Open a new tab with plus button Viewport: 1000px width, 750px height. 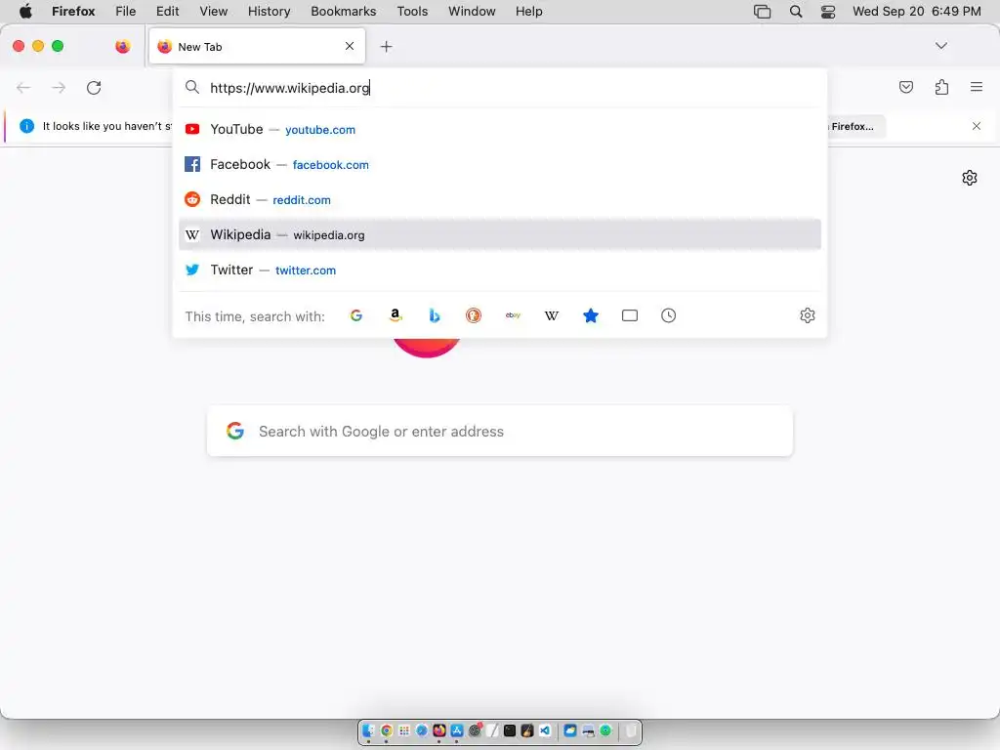(386, 47)
